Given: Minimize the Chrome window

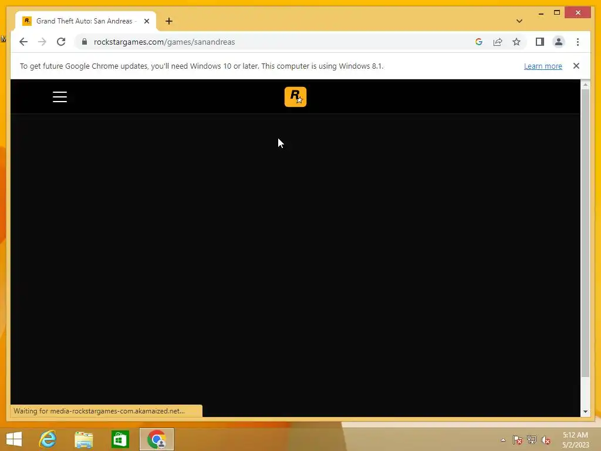Looking at the screenshot, I should click(x=541, y=13).
